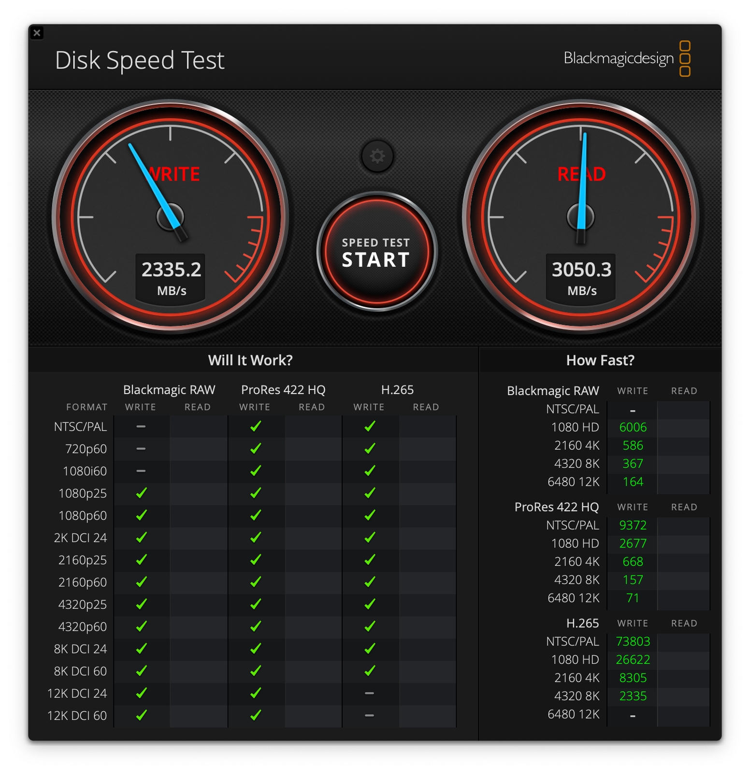Click the Blackmagicdesign logo
This screenshot has height=773, width=750.
click(627, 58)
